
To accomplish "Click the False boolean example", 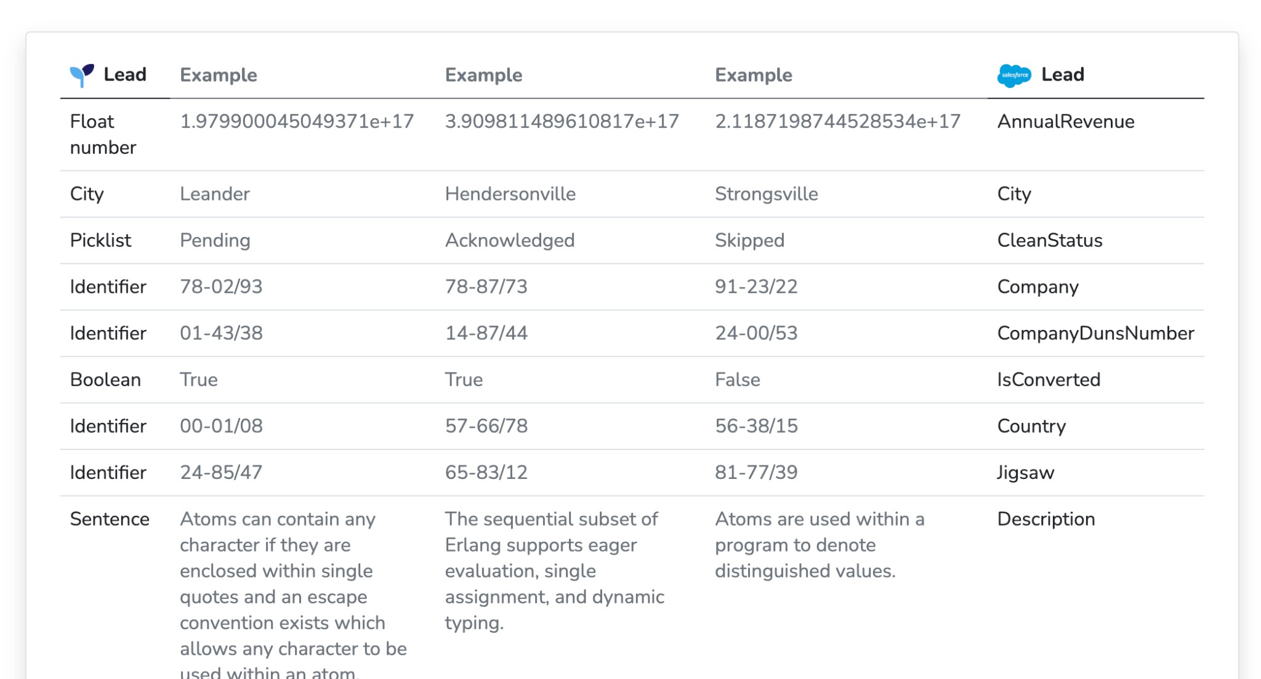I will point(737,380).
